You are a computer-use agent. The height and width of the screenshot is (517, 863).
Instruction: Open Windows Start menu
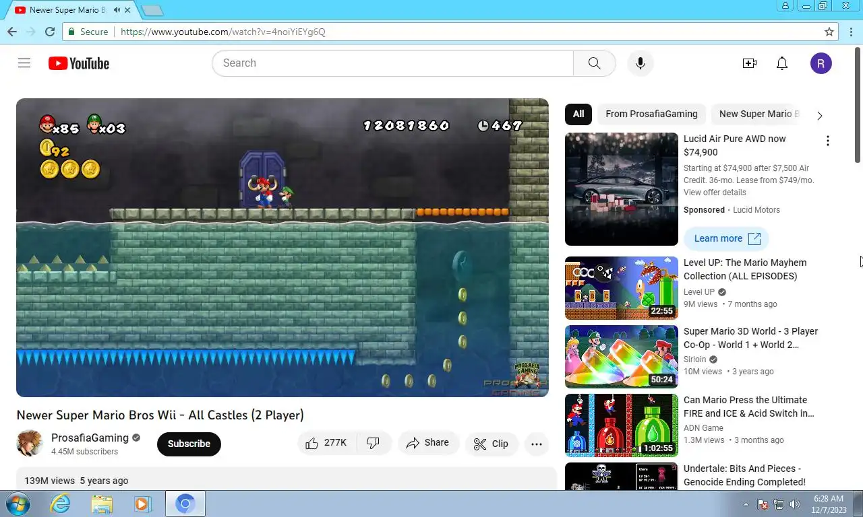[17, 504]
